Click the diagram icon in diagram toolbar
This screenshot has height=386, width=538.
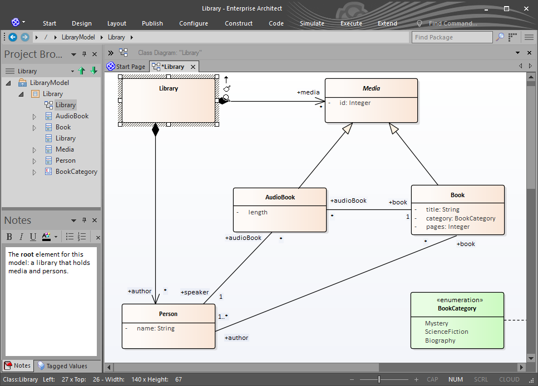click(x=124, y=52)
